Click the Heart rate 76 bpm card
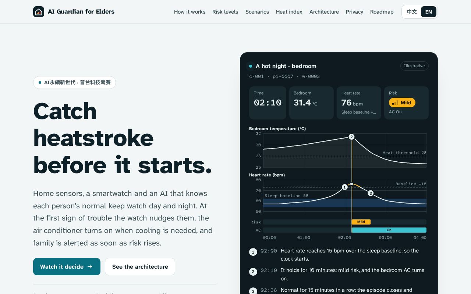The height and width of the screenshot is (294, 471). (x=359, y=103)
